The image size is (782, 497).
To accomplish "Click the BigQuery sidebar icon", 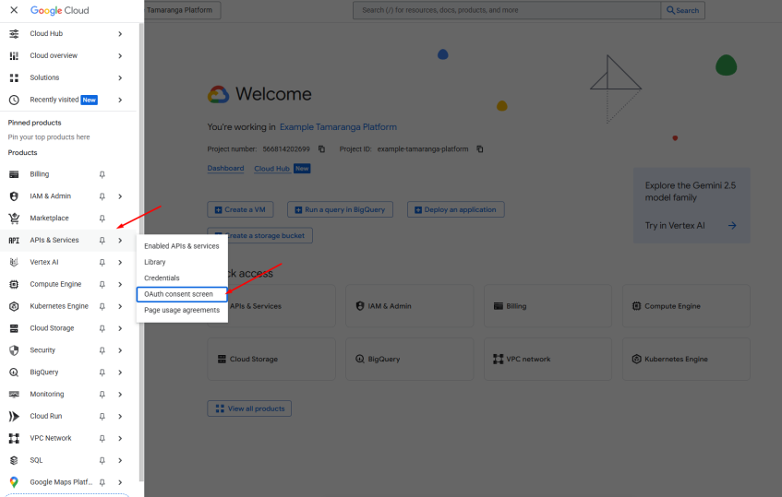I will coord(14,373).
